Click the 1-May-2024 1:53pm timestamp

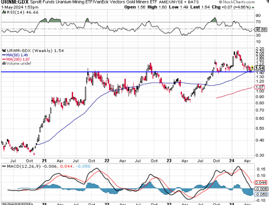tap(20, 7)
